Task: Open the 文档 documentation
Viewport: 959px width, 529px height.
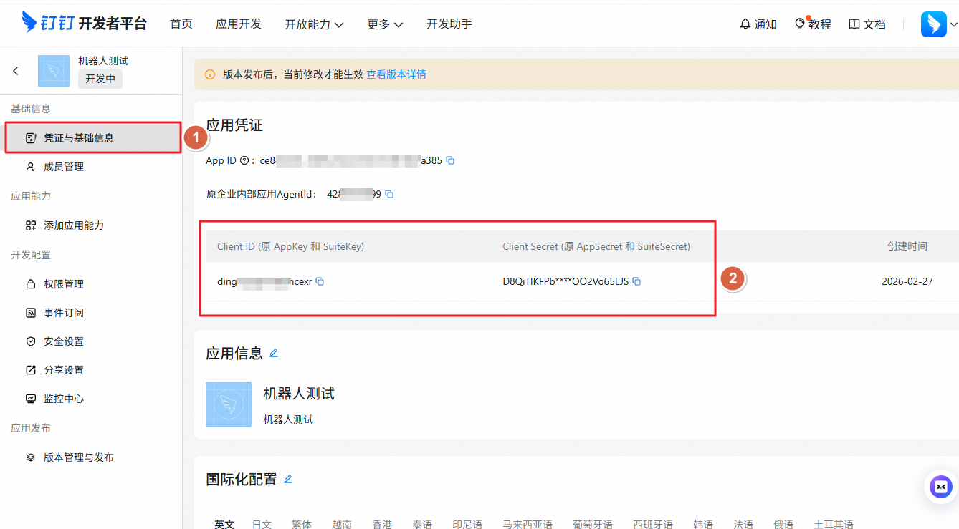Action: [867, 24]
